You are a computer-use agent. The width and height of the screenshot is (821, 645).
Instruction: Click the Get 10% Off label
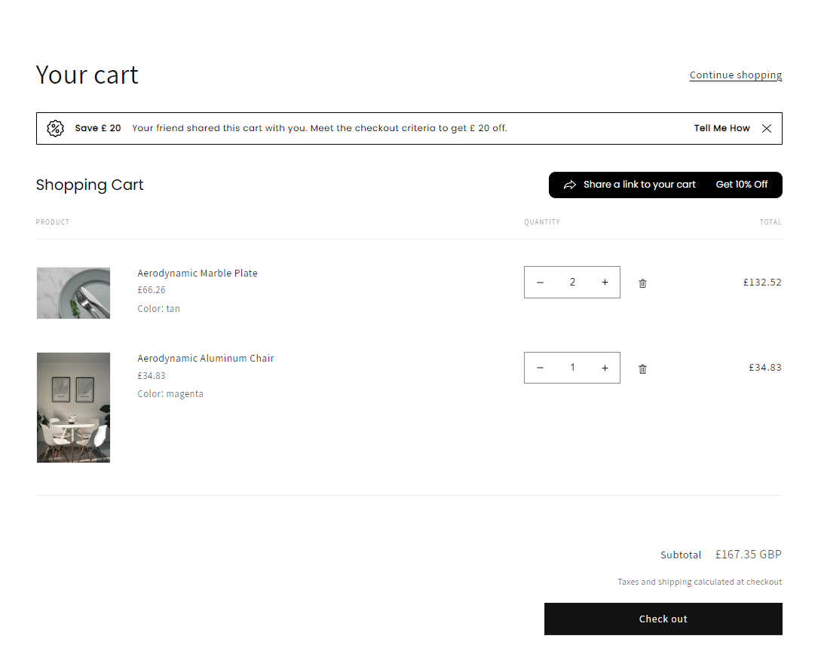(742, 184)
